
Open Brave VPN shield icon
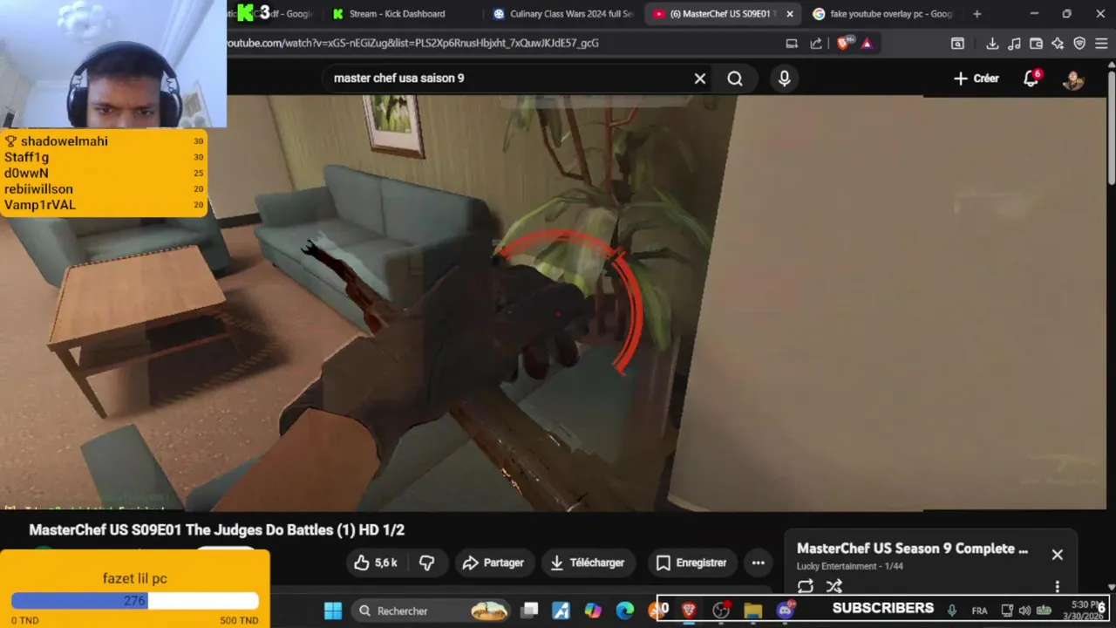coord(1079,44)
